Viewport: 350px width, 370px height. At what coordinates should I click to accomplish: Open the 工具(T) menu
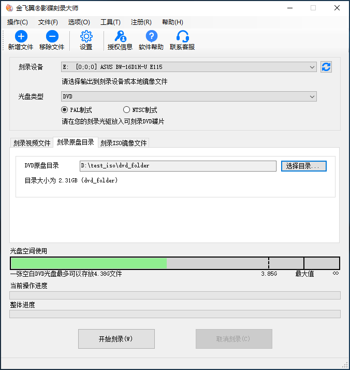[x=110, y=22]
